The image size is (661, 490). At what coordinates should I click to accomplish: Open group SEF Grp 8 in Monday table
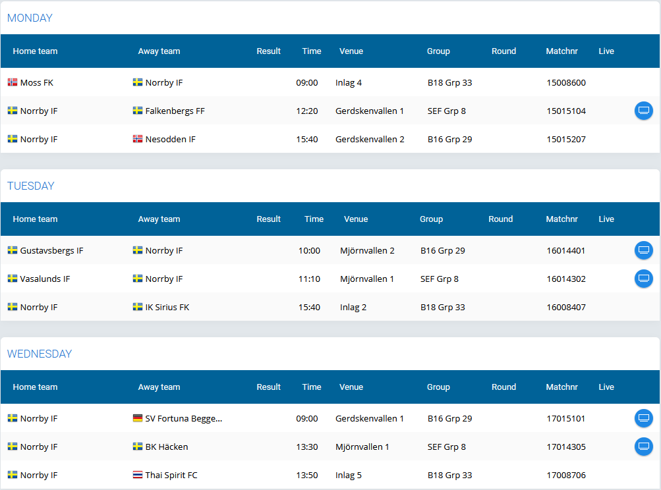coord(446,111)
